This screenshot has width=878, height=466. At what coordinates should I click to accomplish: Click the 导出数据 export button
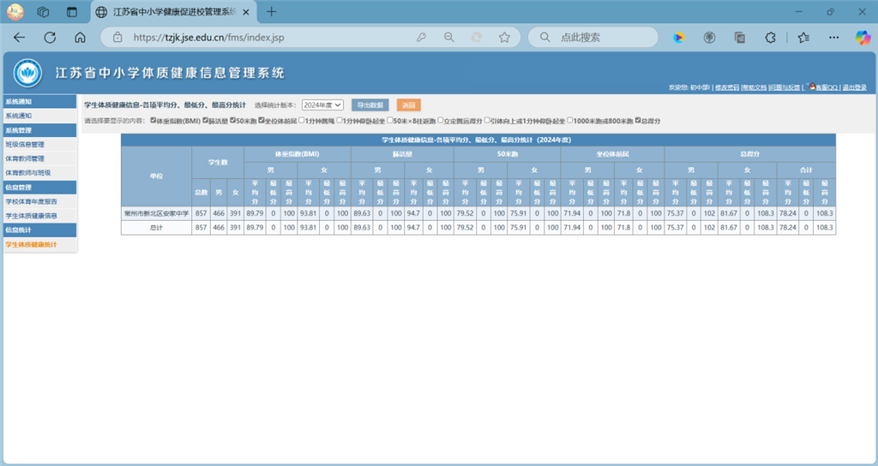coord(370,105)
